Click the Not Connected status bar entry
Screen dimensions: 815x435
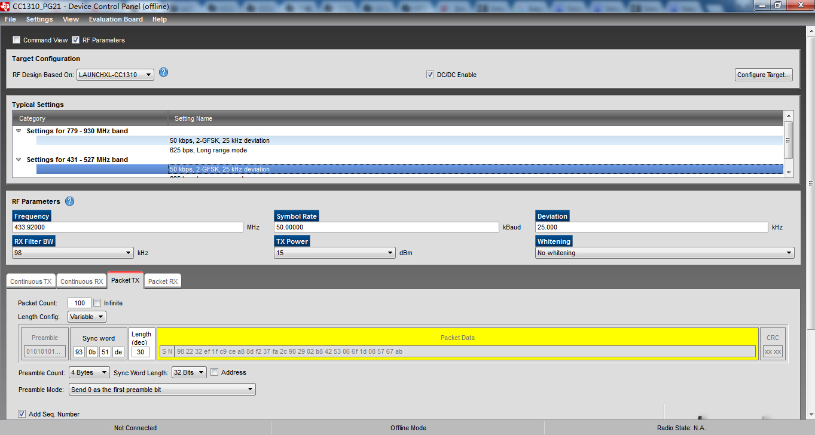click(135, 428)
